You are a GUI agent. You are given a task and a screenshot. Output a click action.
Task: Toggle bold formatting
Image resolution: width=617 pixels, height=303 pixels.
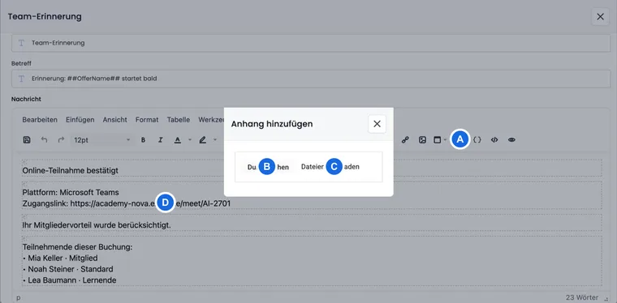143,139
